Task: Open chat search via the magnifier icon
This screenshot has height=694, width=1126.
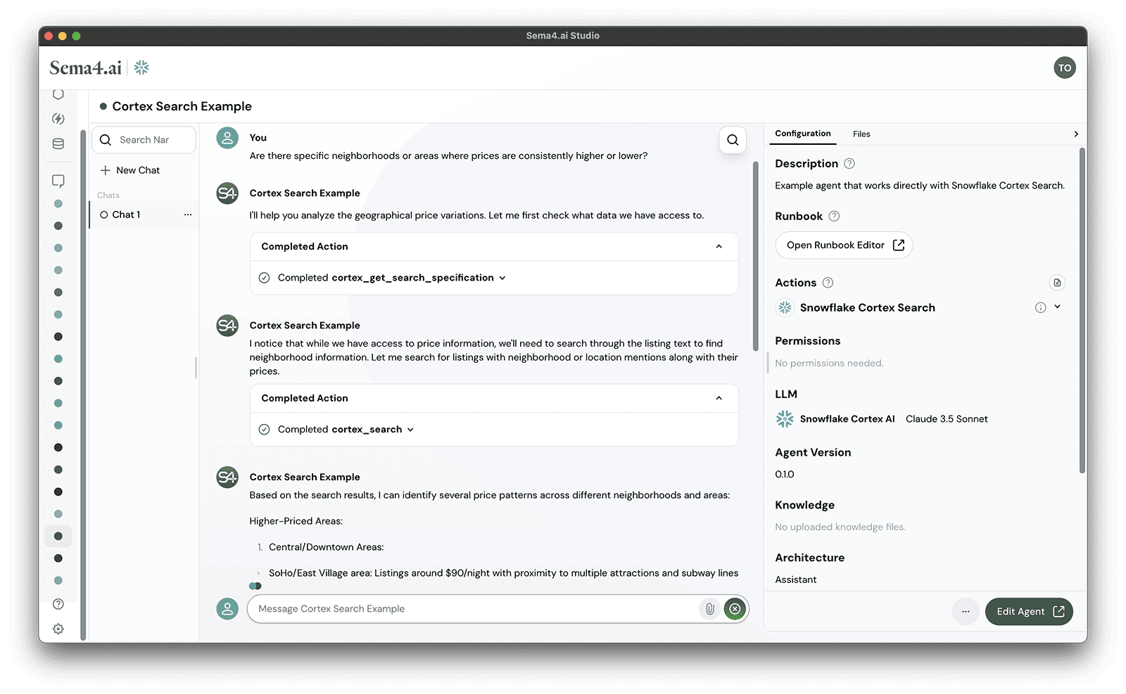Action: (x=732, y=140)
